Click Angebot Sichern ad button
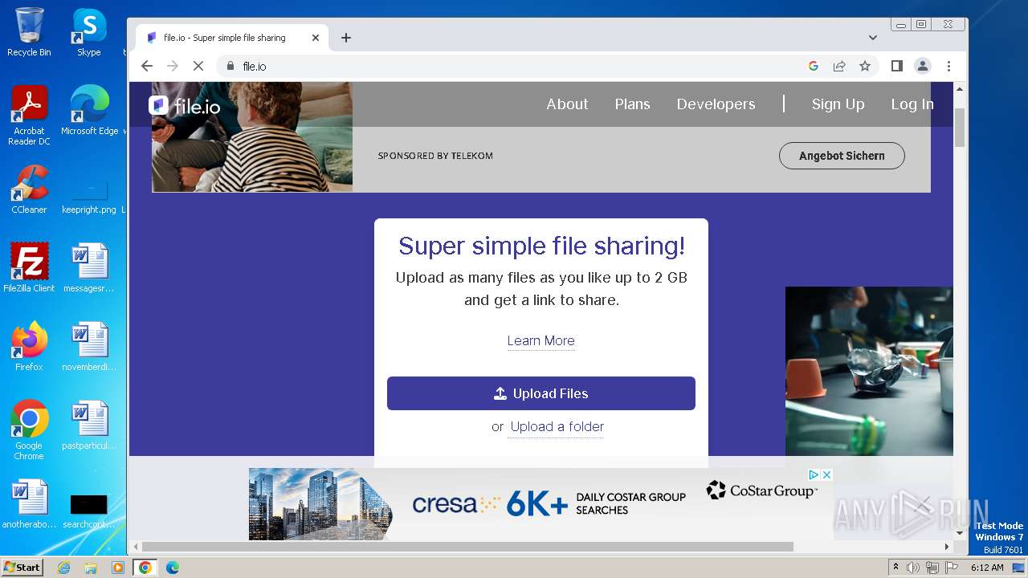1028x578 pixels. click(x=842, y=156)
